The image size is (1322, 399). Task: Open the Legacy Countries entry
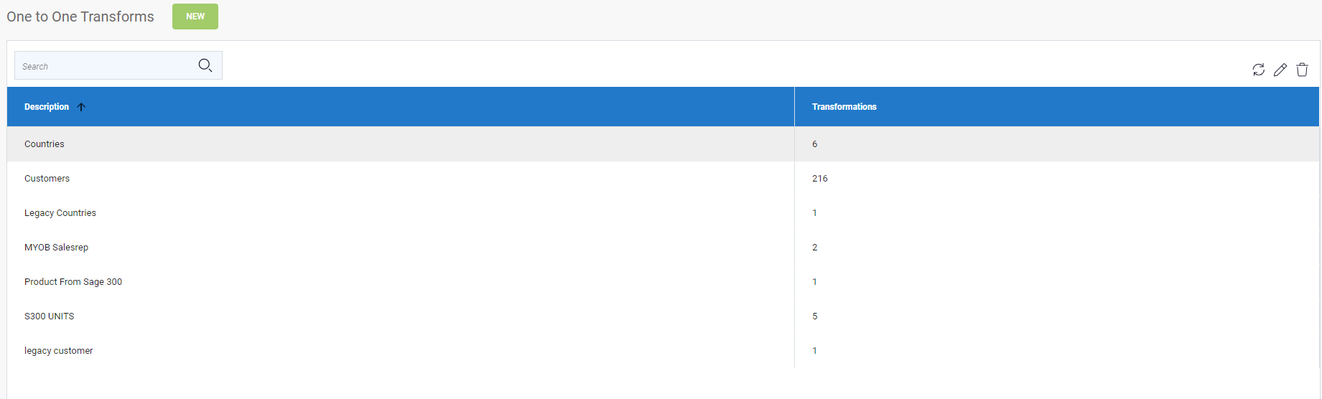tap(60, 213)
